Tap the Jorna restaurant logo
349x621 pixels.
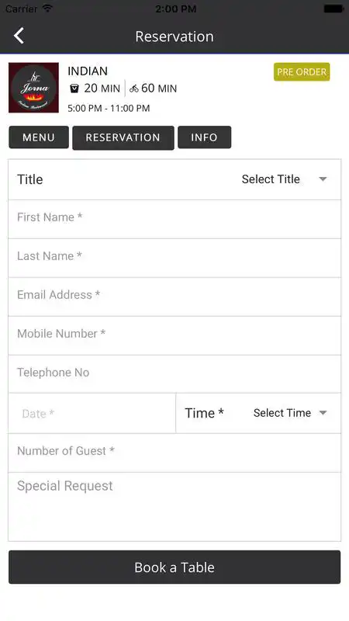click(x=33, y=88)
